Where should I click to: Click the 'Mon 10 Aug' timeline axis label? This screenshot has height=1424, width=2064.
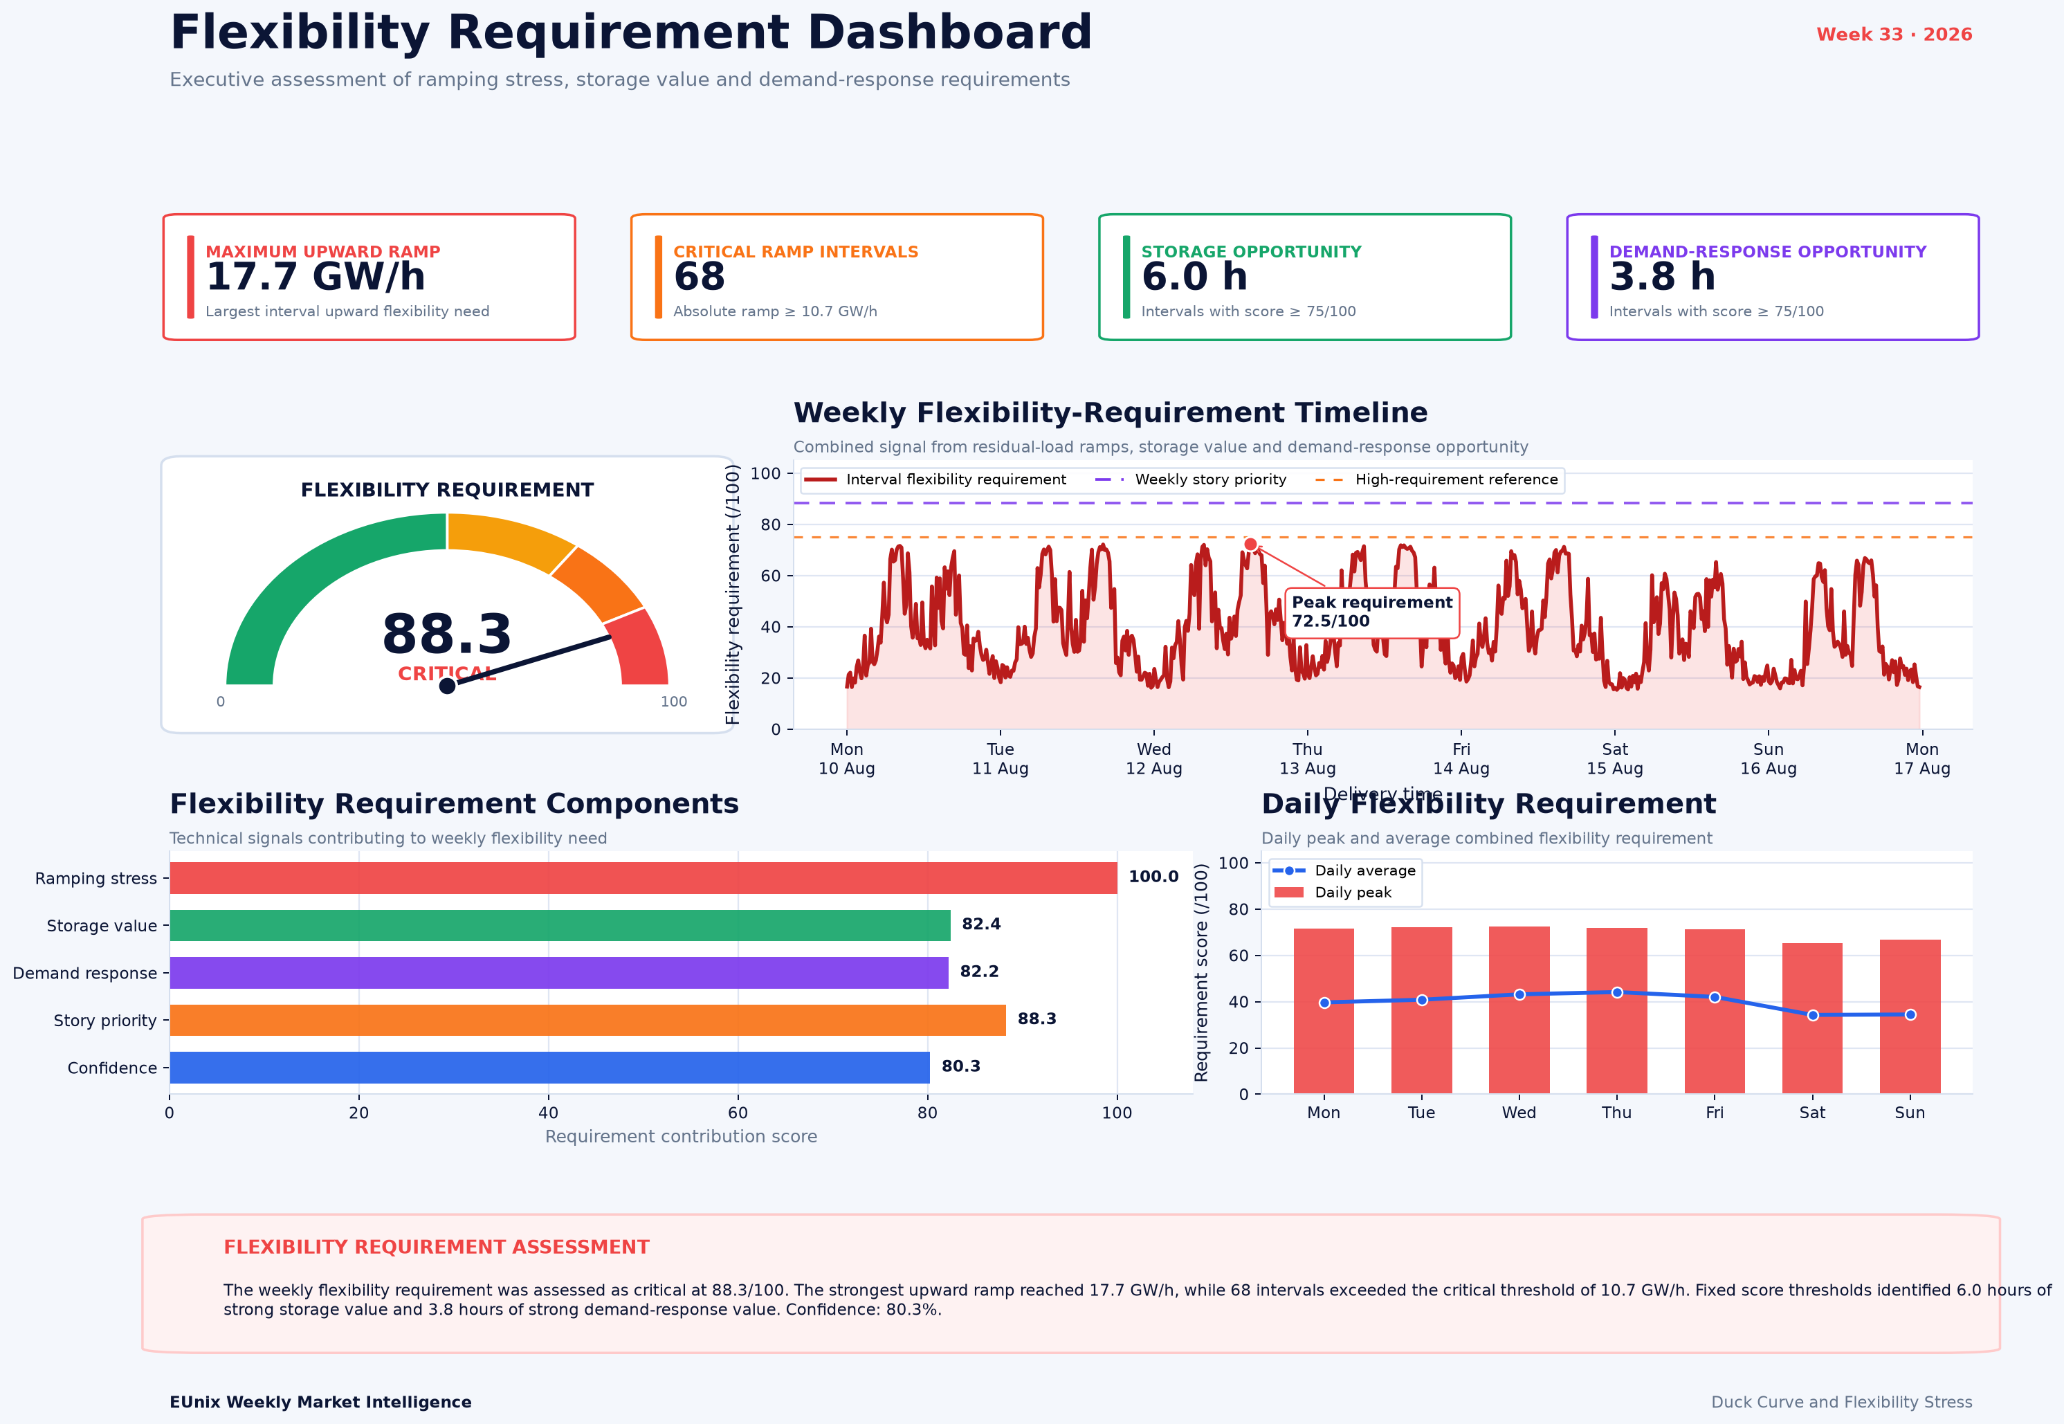[846, 759]
